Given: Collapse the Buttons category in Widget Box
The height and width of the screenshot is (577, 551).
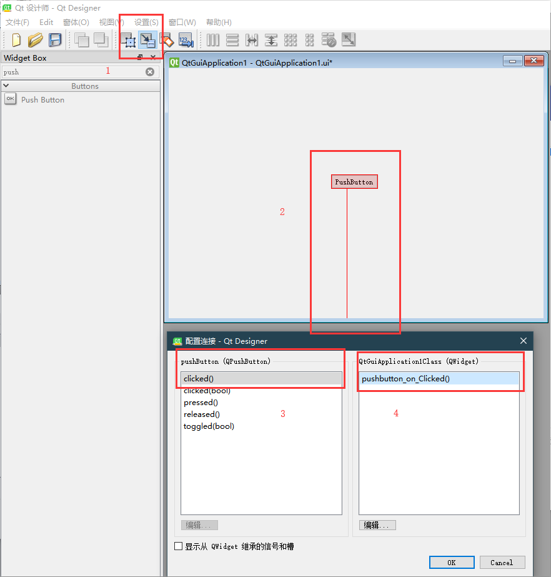Looking at the screenshot, I should [6, 86].
